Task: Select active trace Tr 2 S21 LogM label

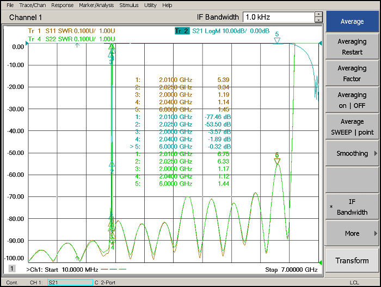Action: click(222, 31)
